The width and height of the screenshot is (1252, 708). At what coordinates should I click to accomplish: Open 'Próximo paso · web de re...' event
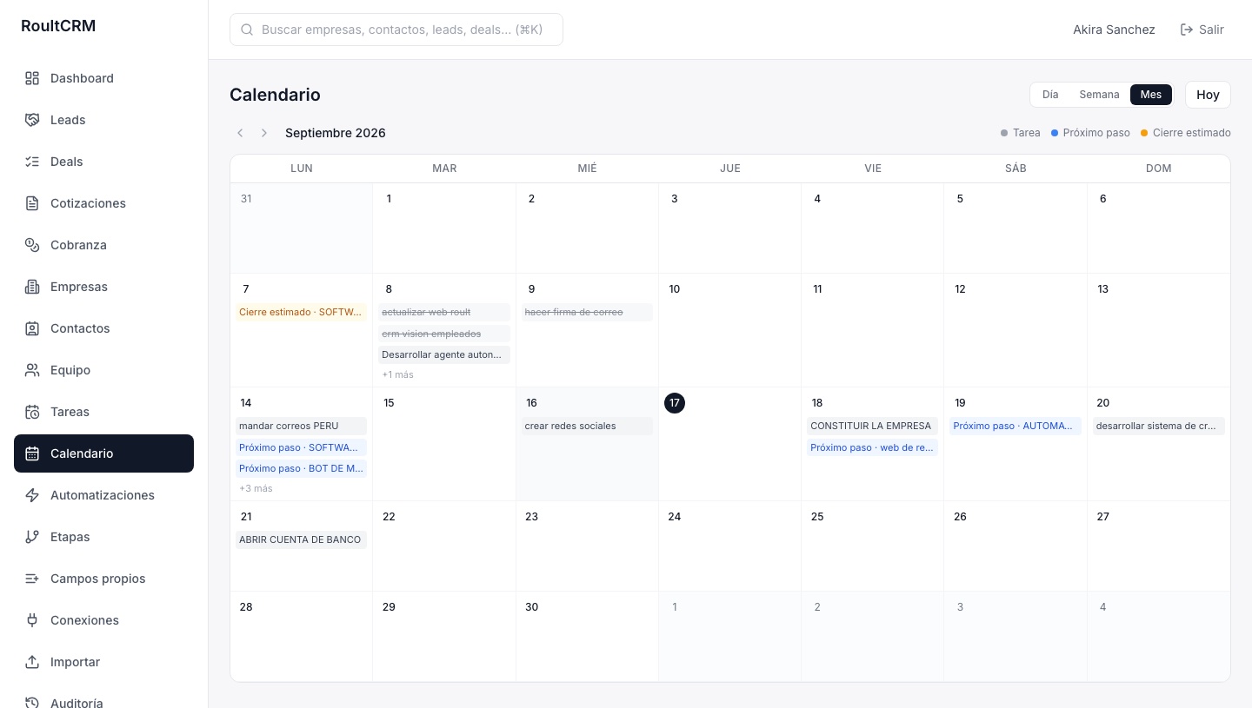point(872,447)
